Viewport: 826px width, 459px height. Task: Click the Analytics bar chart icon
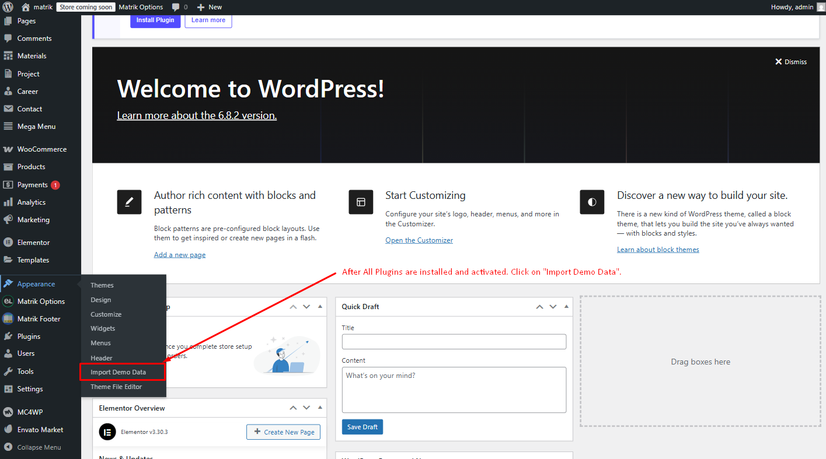tap(8, 202)
